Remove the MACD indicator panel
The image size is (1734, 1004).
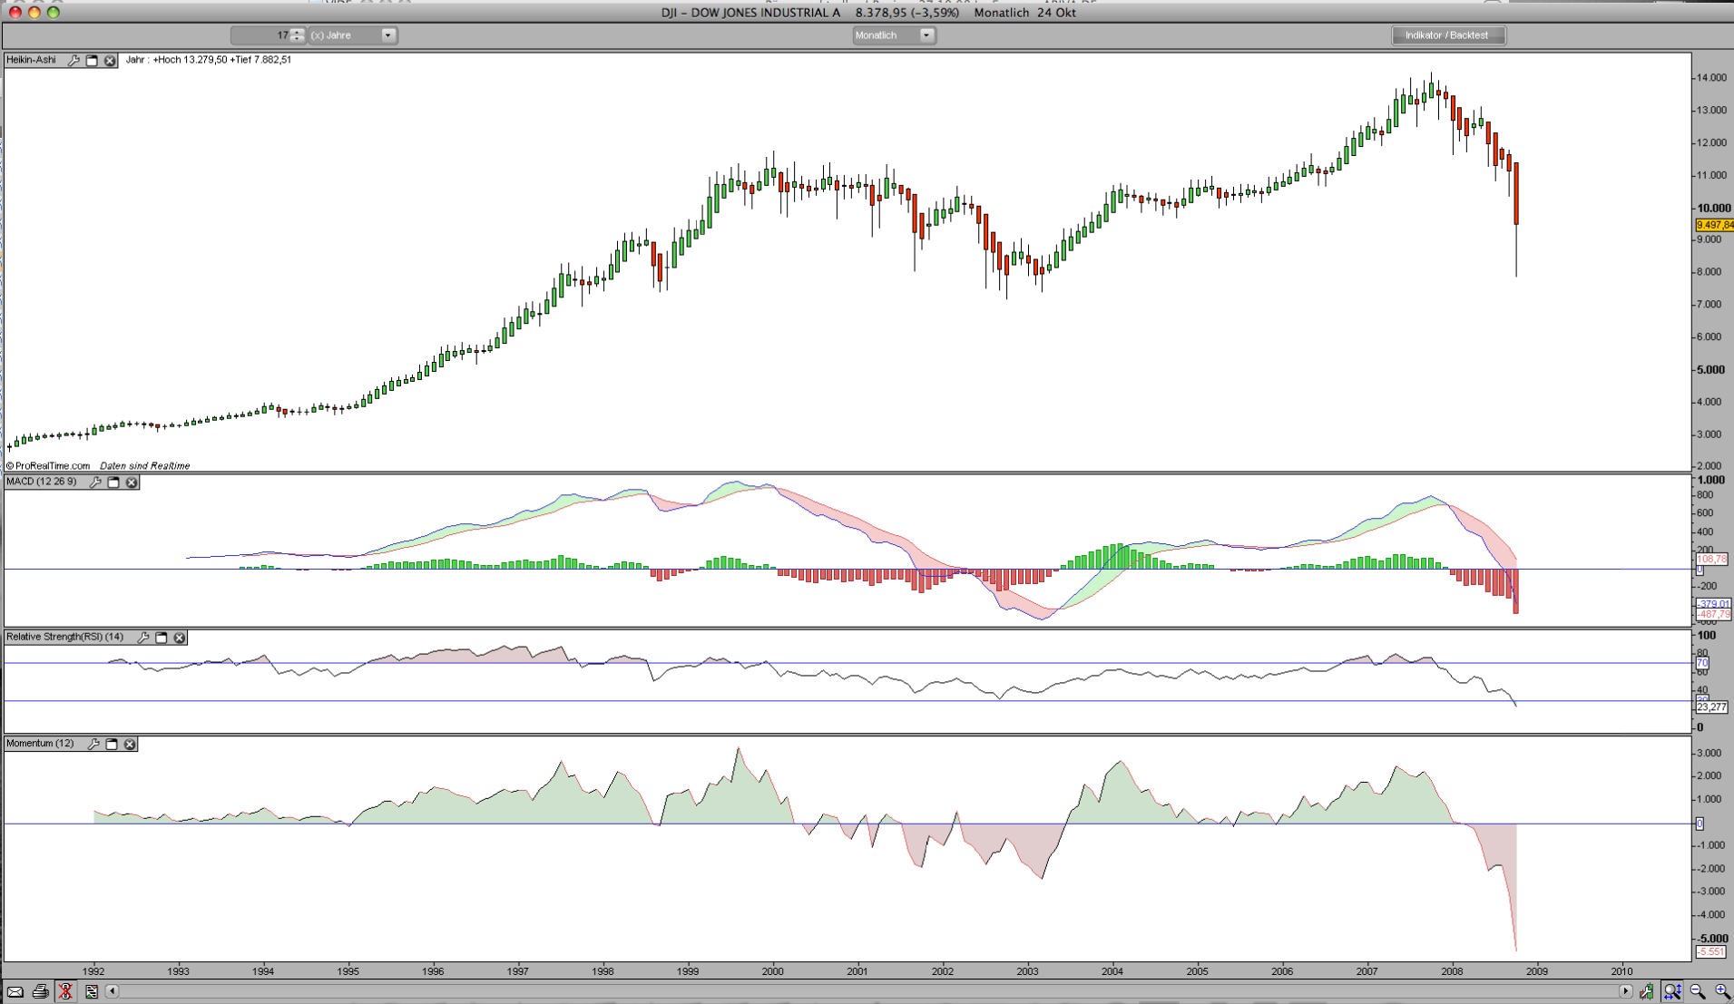click(x=132, y=483)
